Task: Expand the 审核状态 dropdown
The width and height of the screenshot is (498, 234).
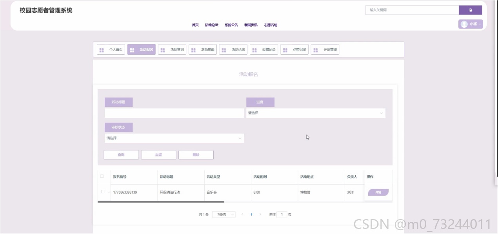Action: [x=174, y=138]
